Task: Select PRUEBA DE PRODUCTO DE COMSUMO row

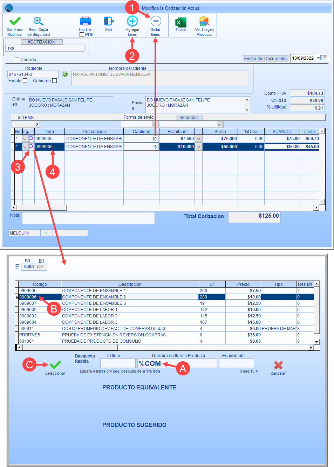Action: 166,341
